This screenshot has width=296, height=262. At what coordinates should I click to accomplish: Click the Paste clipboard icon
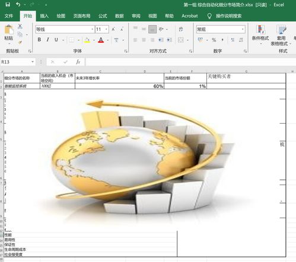[x=9, y=30]
